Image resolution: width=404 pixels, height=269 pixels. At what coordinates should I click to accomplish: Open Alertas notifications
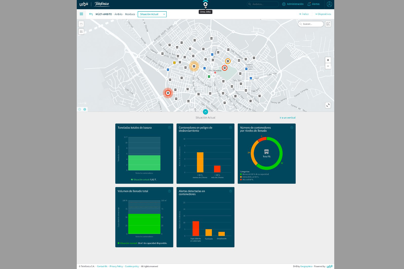point(314,4)
